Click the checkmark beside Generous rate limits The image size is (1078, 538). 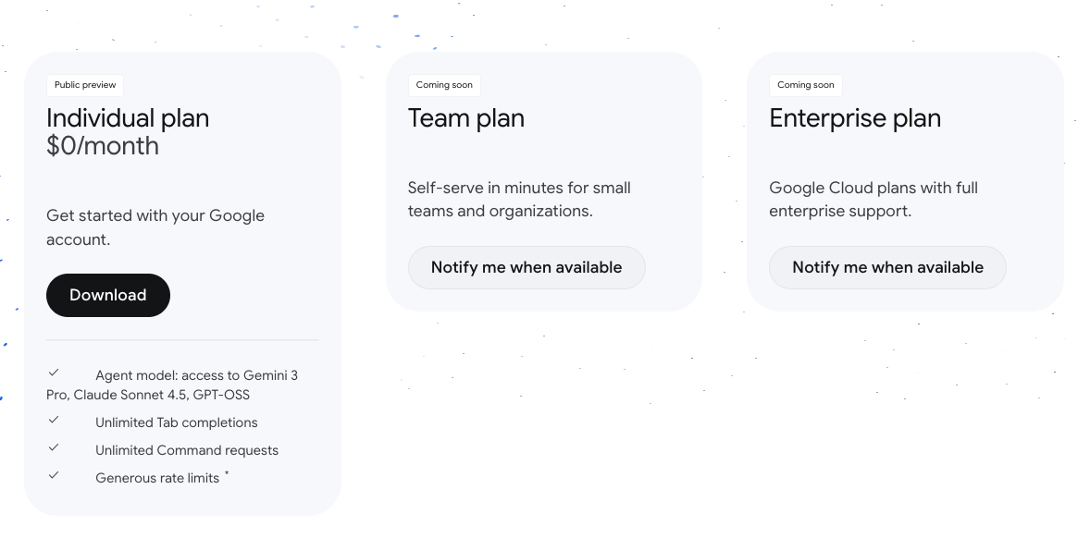click(x=54, y=475)
